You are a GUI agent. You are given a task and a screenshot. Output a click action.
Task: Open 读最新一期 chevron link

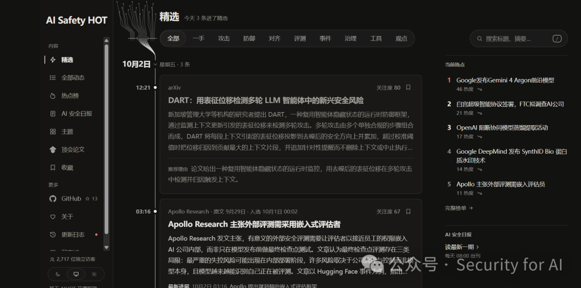pos(462,247)
